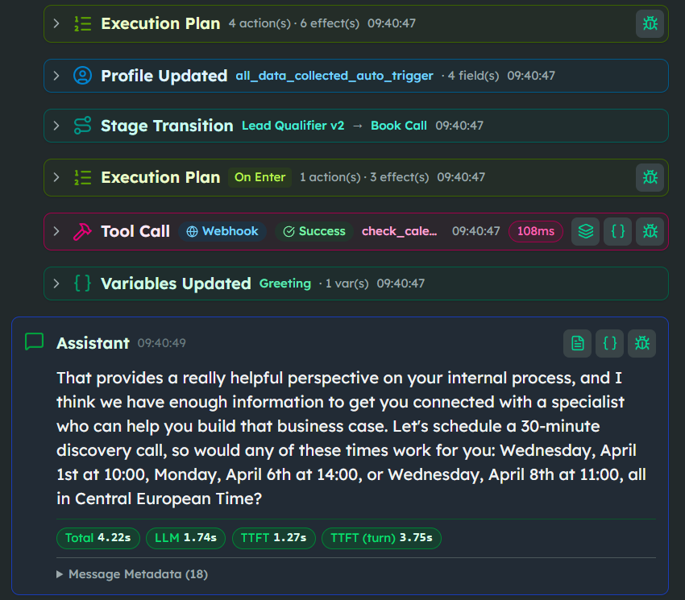The height and width of the screenshot is (600, 685).
Task: Click the Book Call stage link
Action: coord(398,126)
